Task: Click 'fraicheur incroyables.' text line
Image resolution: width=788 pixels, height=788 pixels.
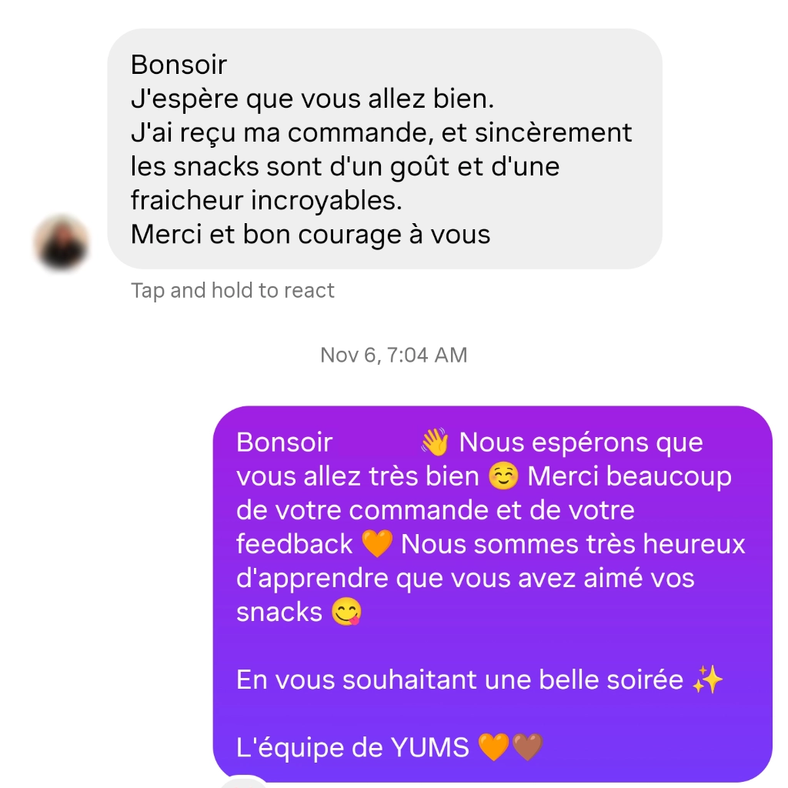Action: click(x=266, y=201)
